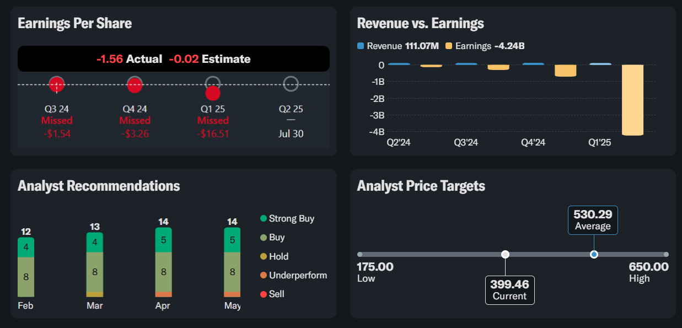Image resolution: width=682 pixels, height=328 pixels.
Task: Click the Current price marker on the target line
Action: pyautogui.click(x=505, y=254)
